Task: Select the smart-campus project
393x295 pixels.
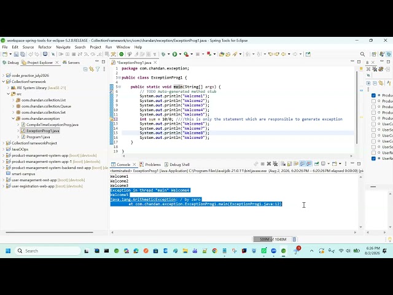Action: pyautogui.click(x=23, y=174)
